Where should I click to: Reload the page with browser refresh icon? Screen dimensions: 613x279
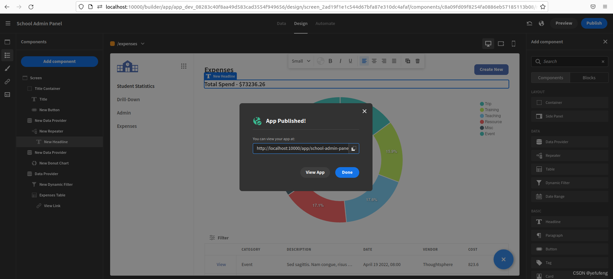pyautogui.click(x=31, y=7)
